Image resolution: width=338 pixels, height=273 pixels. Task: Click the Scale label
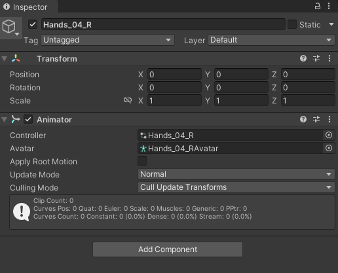tap(20, 101)
